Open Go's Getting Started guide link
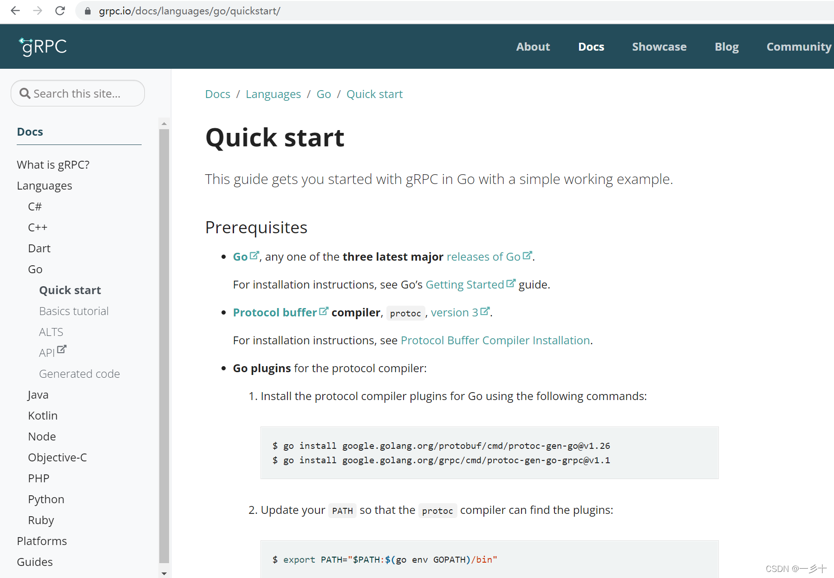Image resolution: width=834 pixels, height=578 pixels. [465, 284]
